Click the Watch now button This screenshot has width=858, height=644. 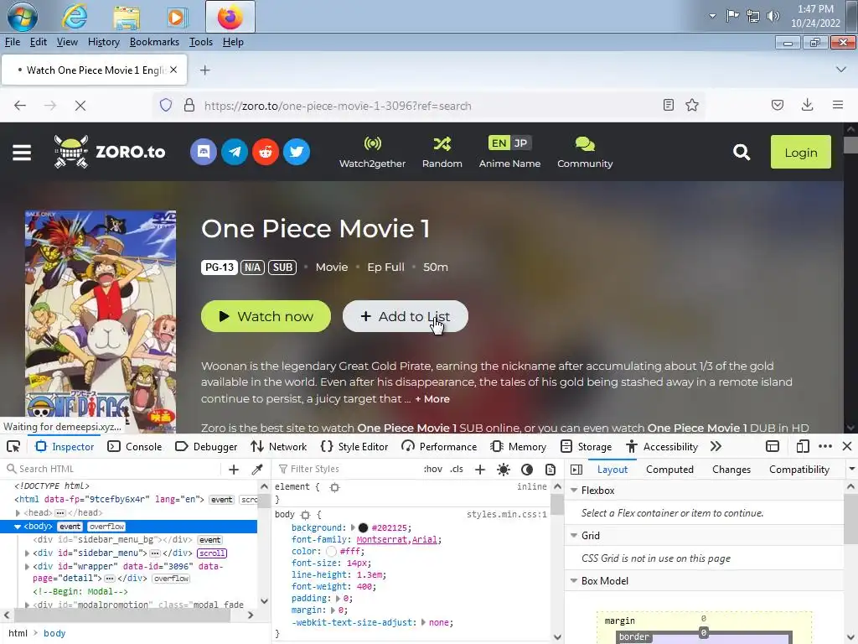[266, 316]
